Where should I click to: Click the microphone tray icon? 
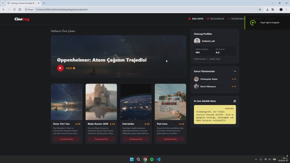click(x=261, y=159)
